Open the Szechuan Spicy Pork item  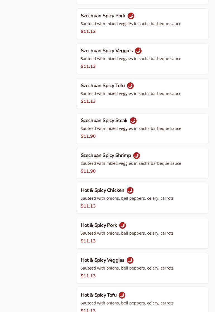coord(103,16)
